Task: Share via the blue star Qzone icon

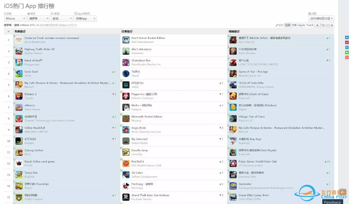Action: point(347,37)
